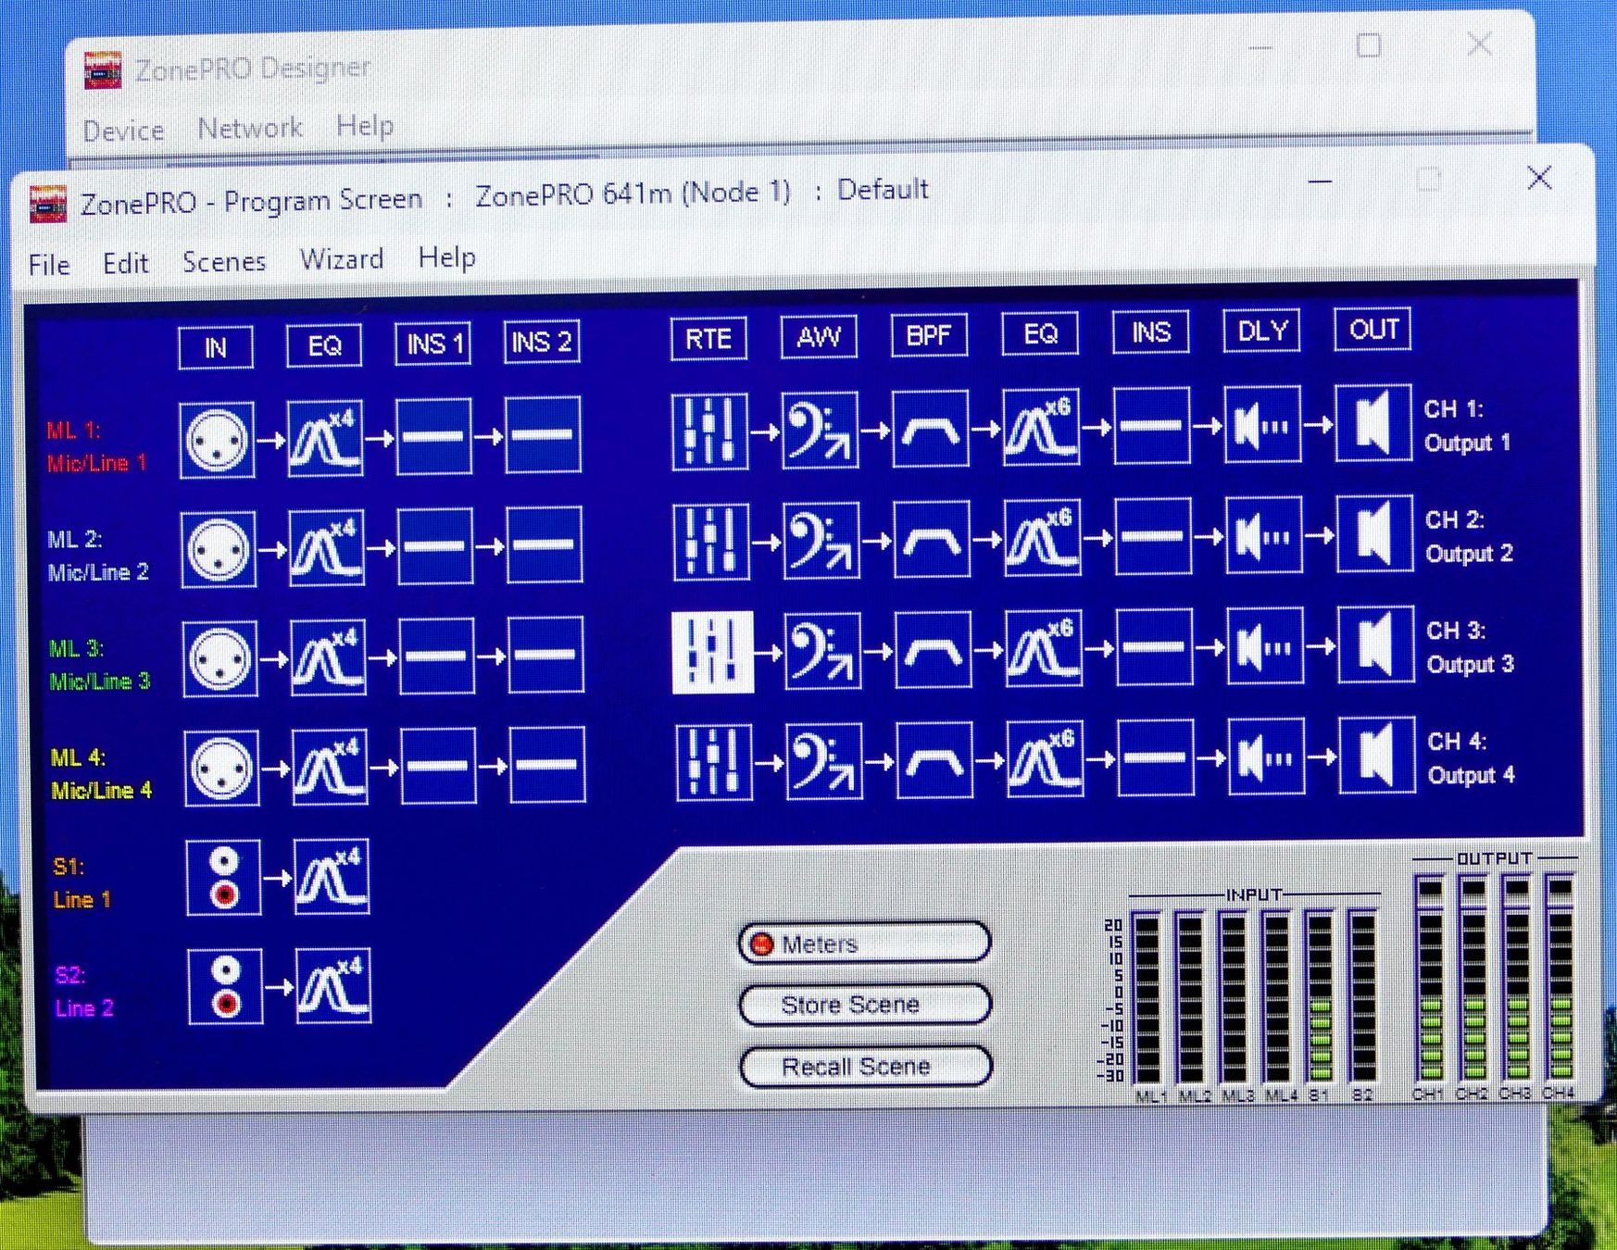Click the CH 3: Output 3 label
This screenshot has width=1617, height=1250.
pyautogui.click(x=1470, y=647)
